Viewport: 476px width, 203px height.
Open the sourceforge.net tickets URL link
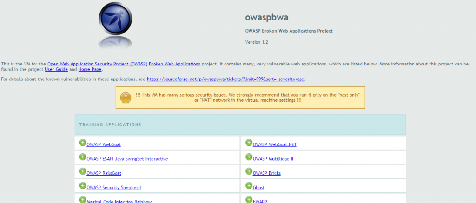(x=225, y=79)
